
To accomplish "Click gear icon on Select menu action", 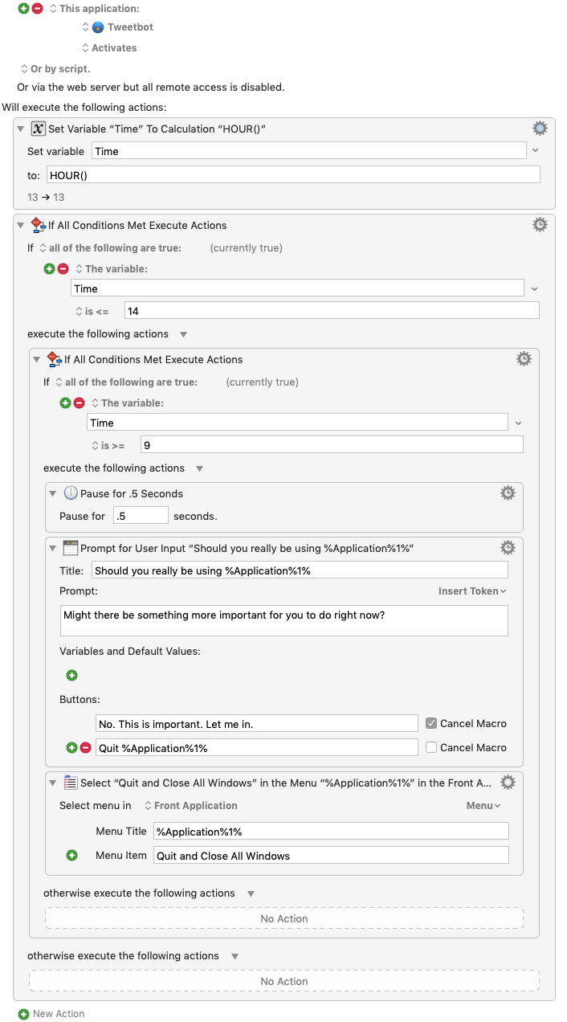I will click(x=507, y=783).
